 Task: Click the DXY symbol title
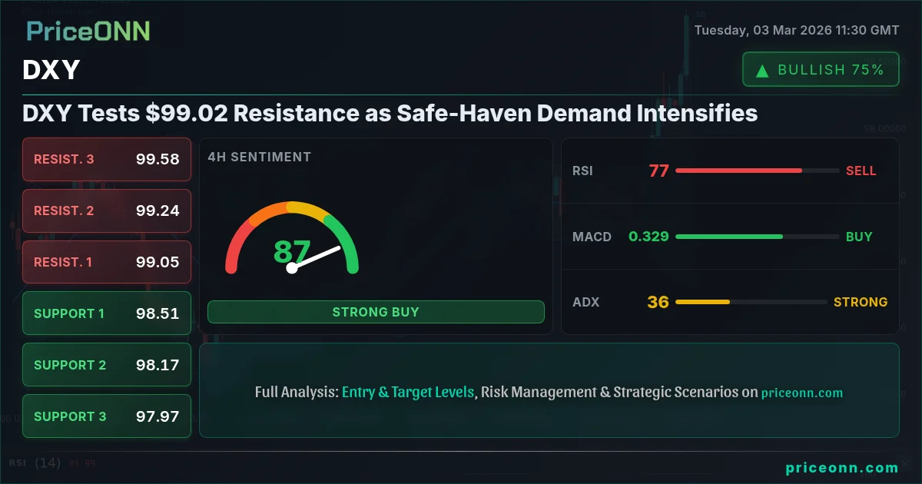tap(51, 71)
